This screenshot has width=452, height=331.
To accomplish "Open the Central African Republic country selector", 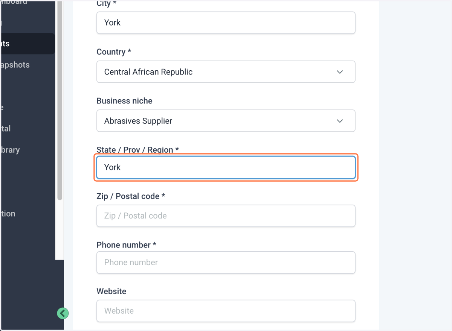I will (226, 72).
